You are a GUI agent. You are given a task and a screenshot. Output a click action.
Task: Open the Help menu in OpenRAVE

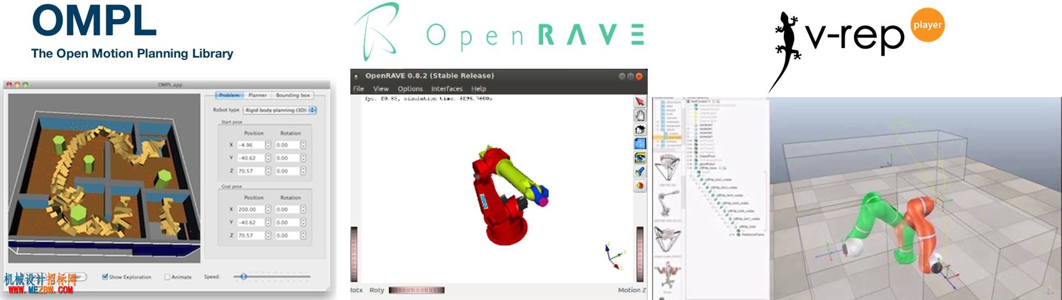478,88
